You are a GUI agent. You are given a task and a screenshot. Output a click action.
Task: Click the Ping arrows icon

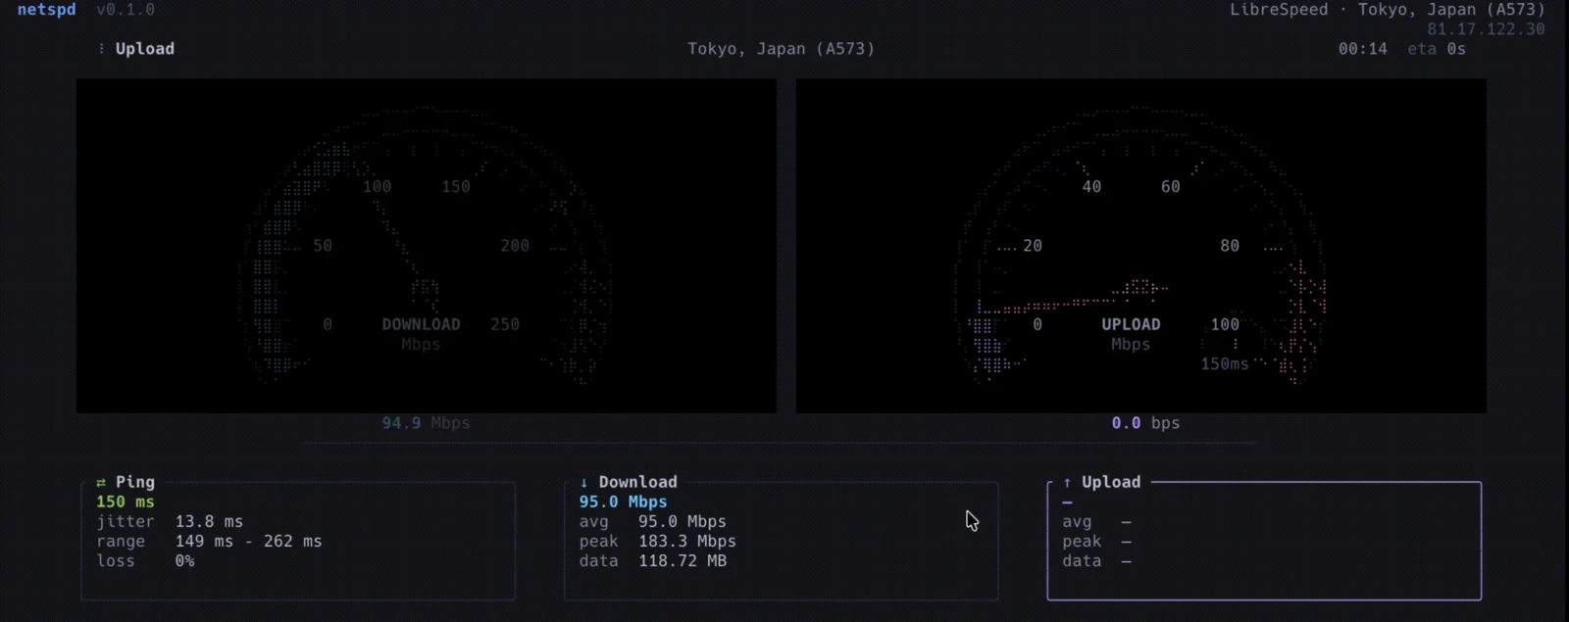tap(100, 482)
